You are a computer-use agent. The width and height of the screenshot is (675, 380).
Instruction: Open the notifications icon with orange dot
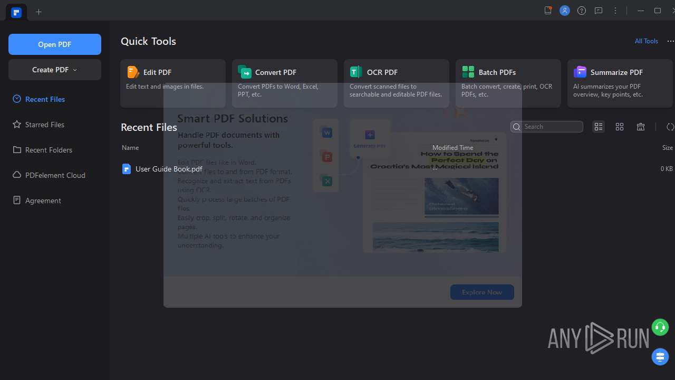pyautogui.click(x=548, y=11)
